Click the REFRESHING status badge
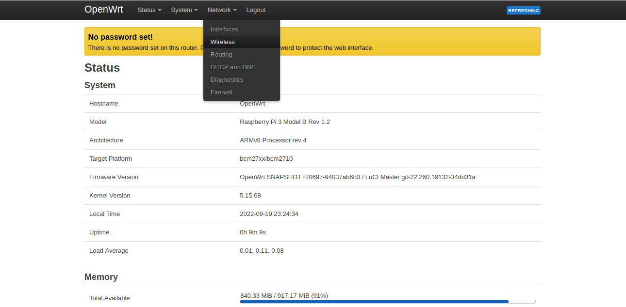This screenshot has height=307, width=626. [x=523, y=10]
